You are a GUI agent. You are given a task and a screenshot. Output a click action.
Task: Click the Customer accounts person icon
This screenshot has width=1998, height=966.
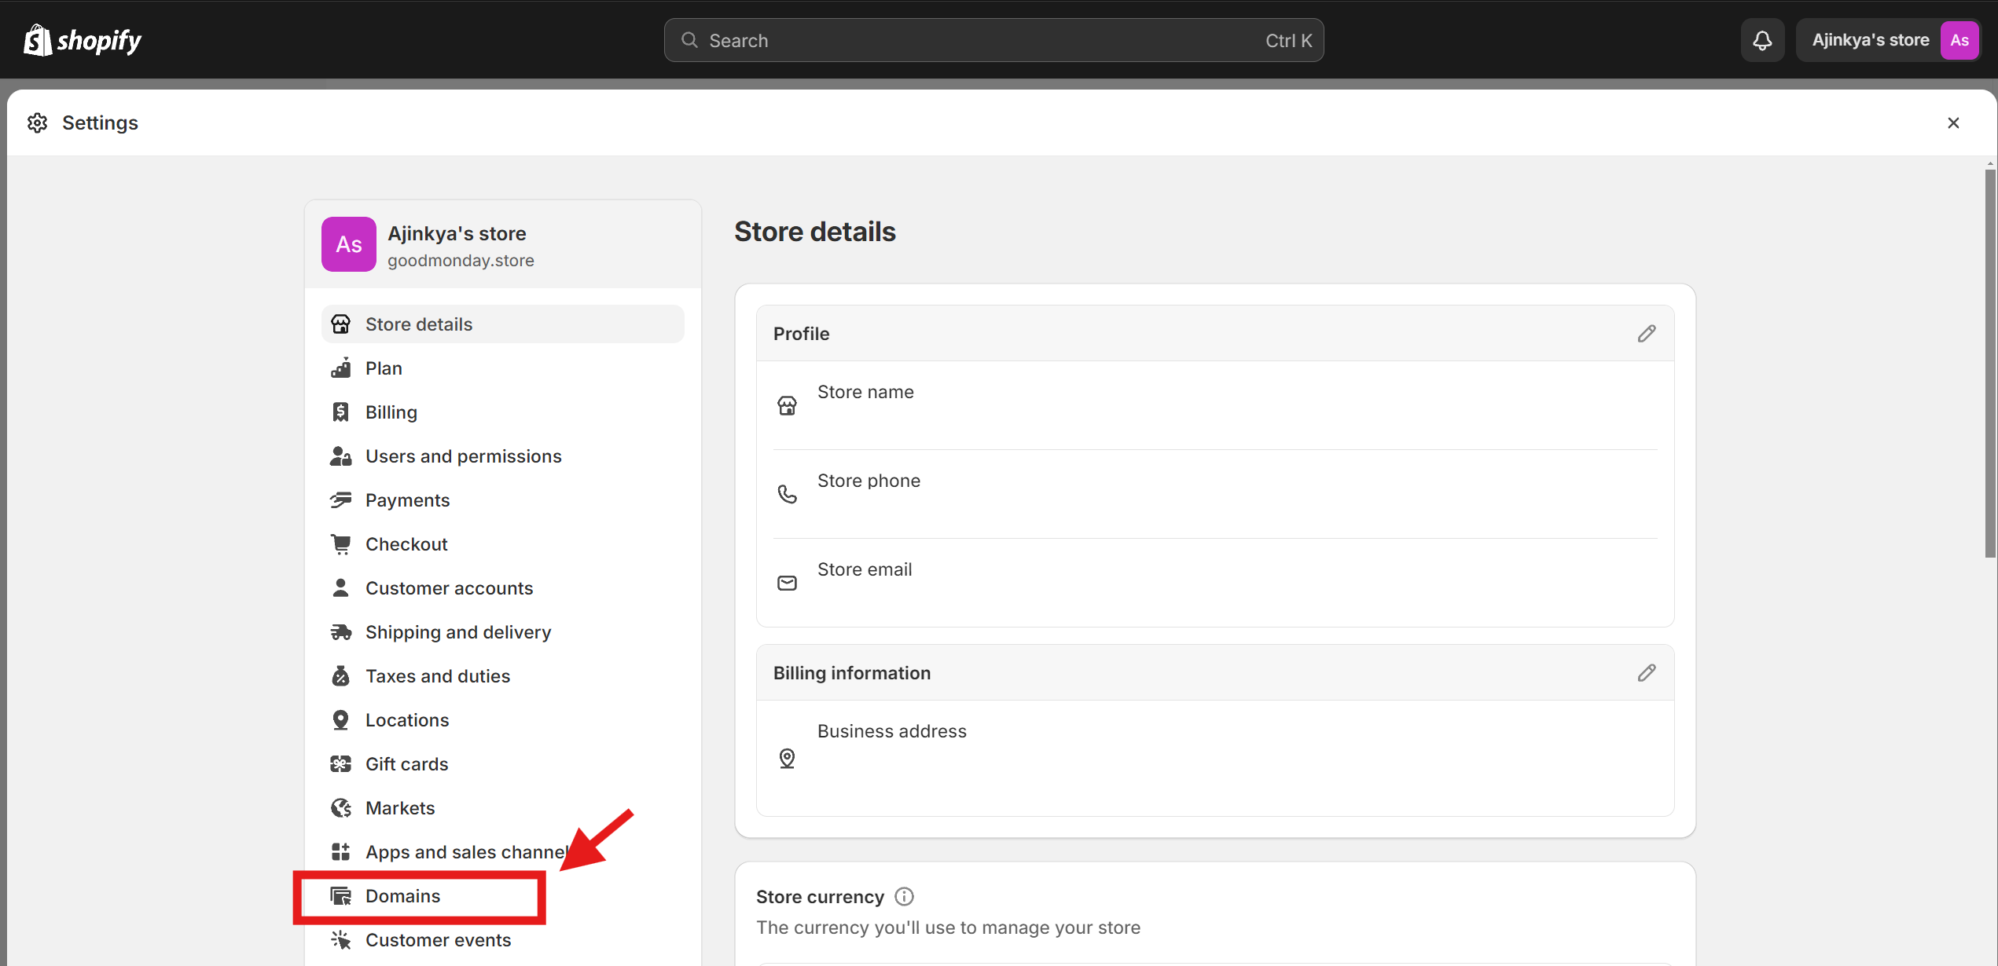(340, 588)
